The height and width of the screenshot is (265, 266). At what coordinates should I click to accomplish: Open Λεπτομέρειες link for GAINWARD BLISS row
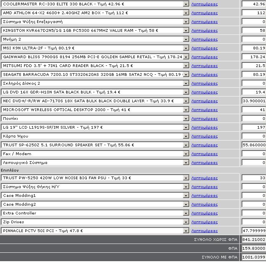pyautogui.click(x=204, y=57)
